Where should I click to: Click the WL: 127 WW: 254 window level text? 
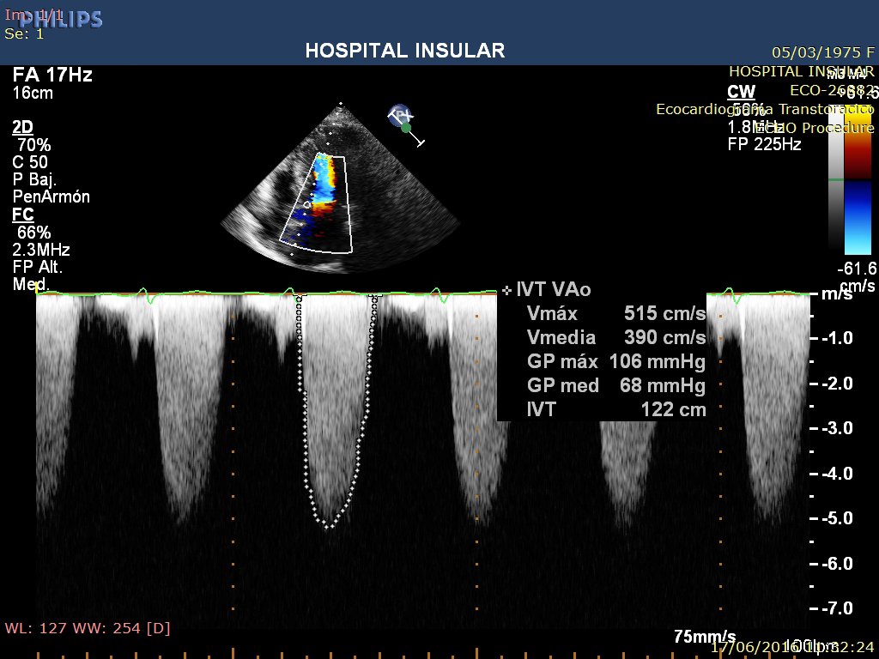pyautogui.click(x=88, y=628)
